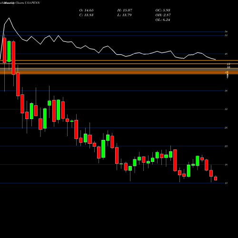Select the open value 'O: 14.65'
238x238 pixels.
[x=86, y=10]
